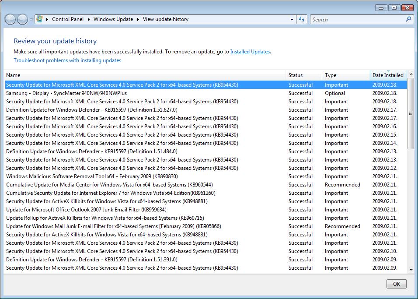
Task: Select Cumulative Security Update for Internet Explorer 7
Action: tap(206, 193)
